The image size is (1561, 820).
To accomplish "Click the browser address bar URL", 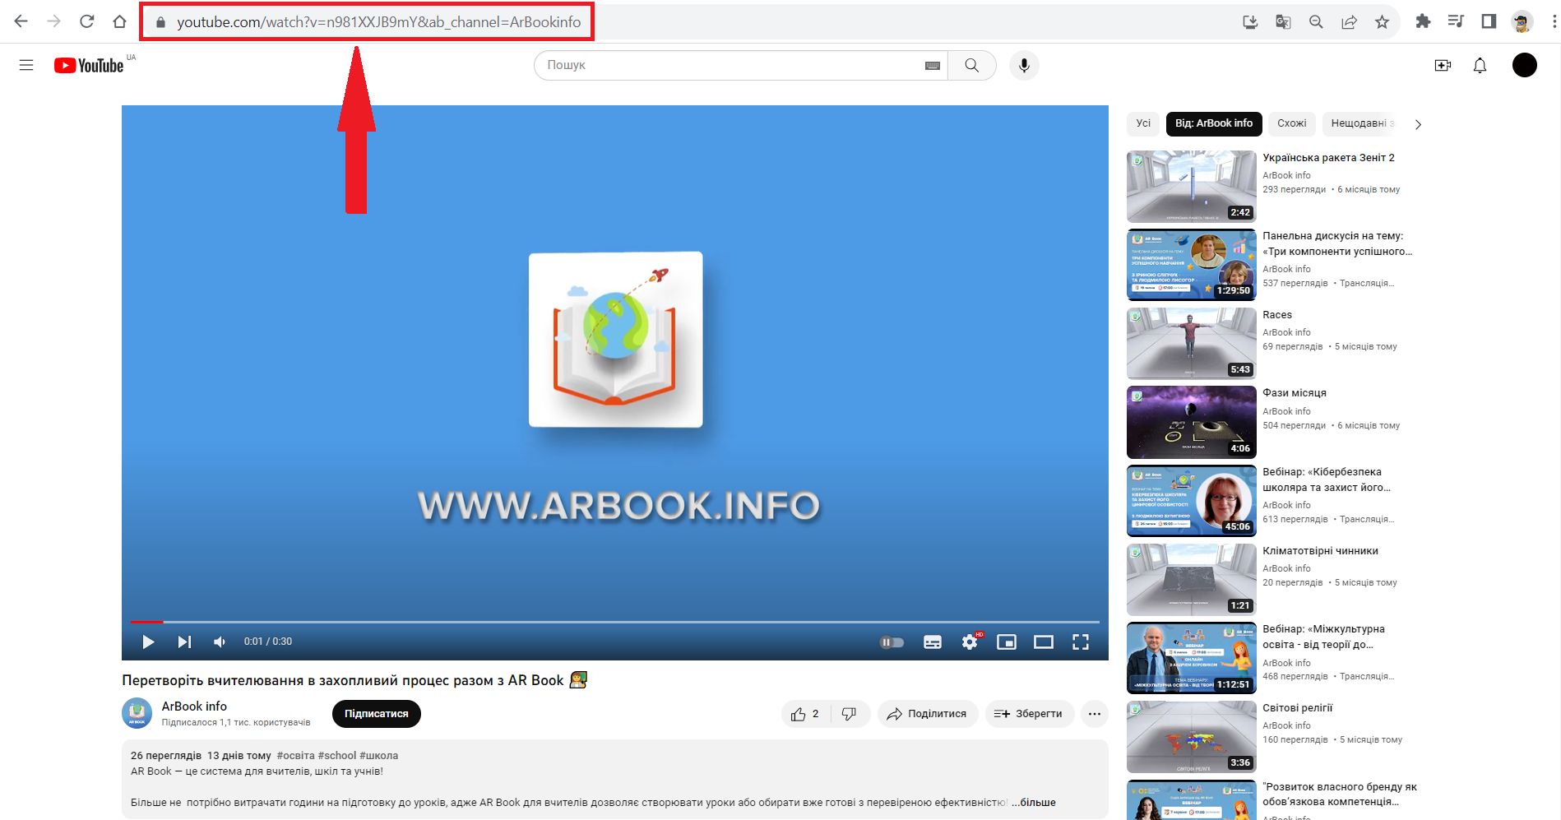I will pyautogui.click(x=379, y=22).
